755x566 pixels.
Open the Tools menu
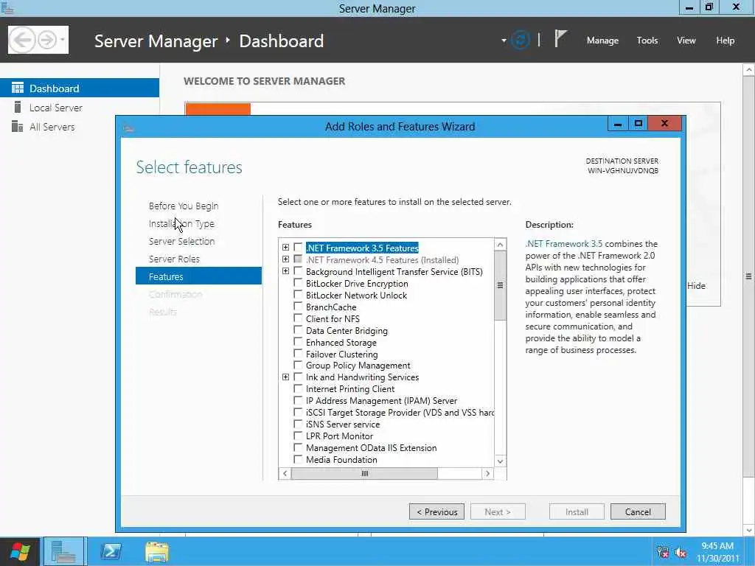tap(647, 41)
